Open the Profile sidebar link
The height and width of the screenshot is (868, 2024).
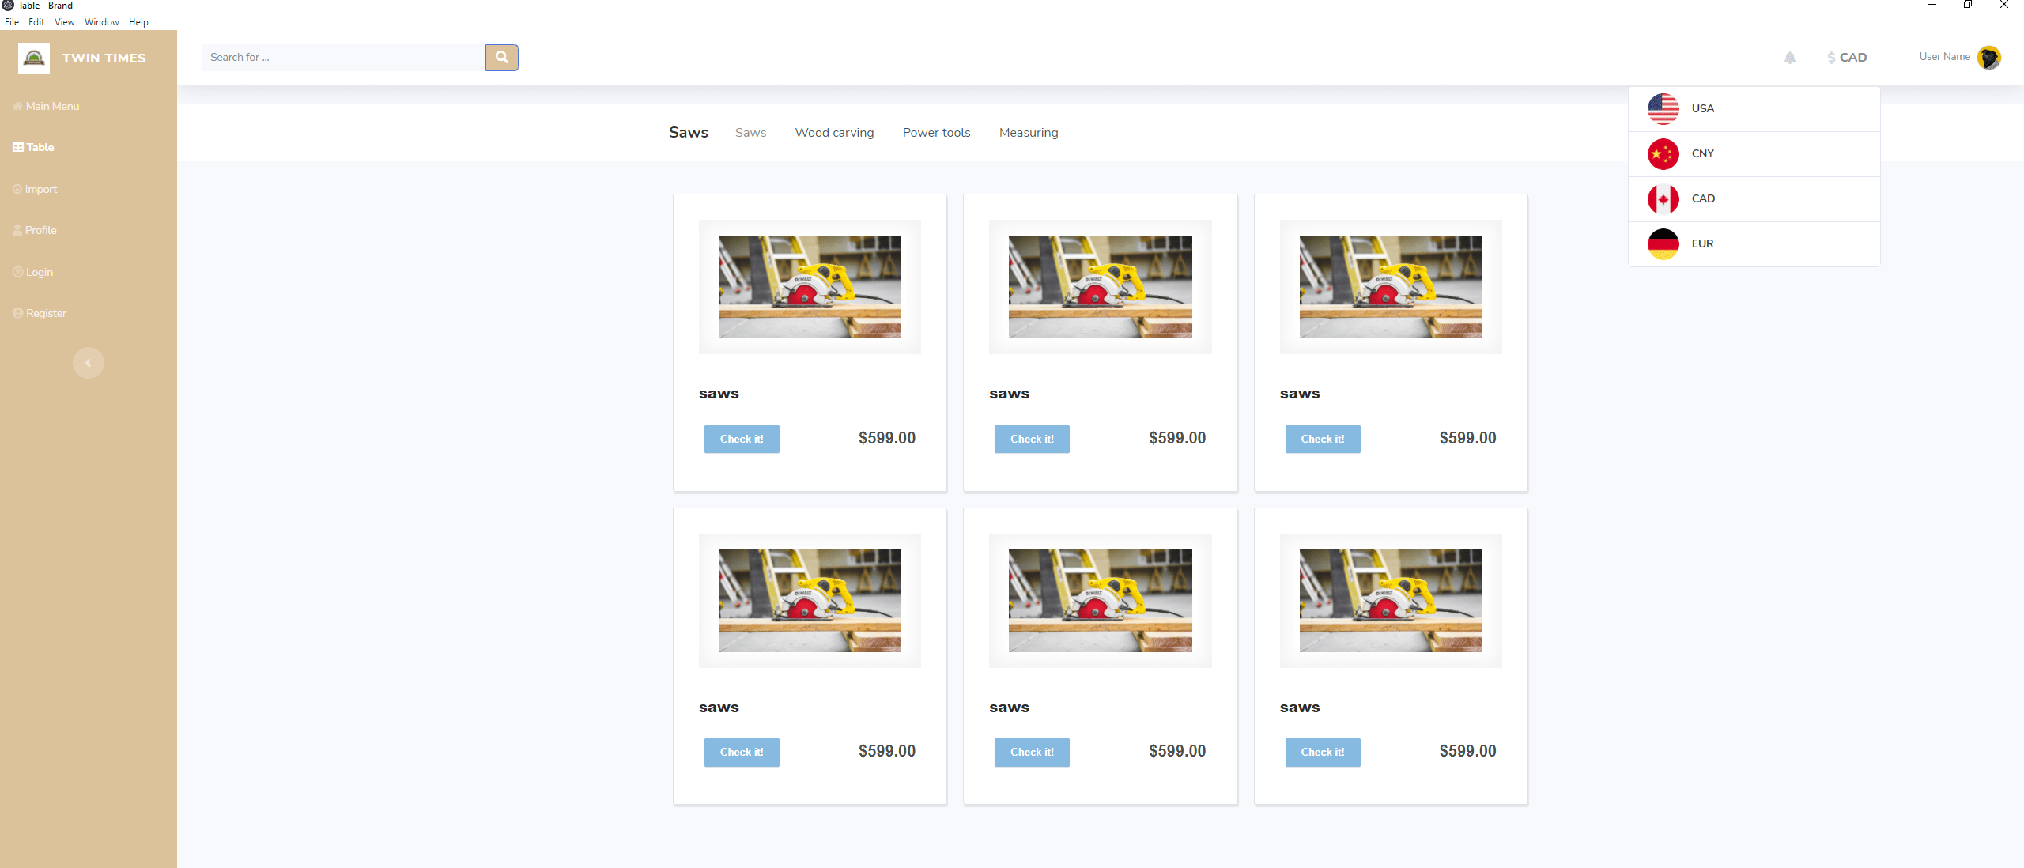[40, 230]
